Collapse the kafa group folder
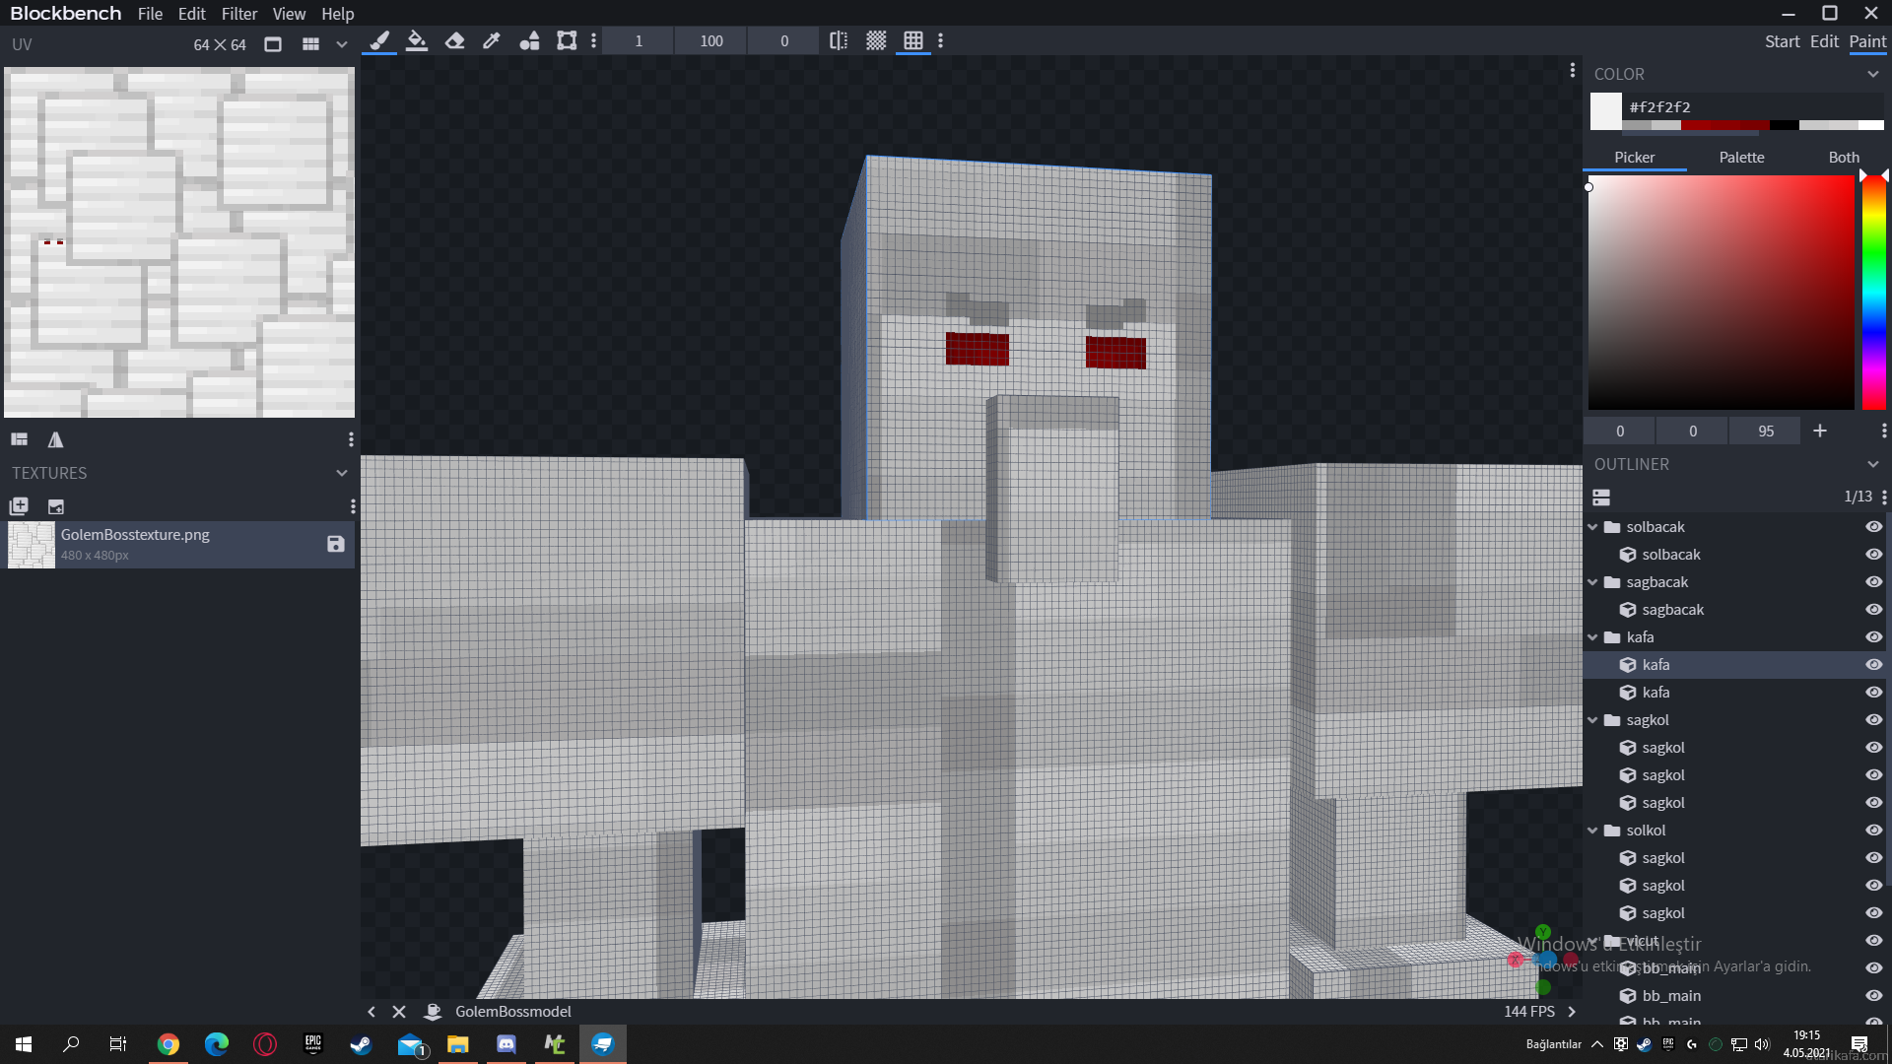 (x=1592, y=637)
